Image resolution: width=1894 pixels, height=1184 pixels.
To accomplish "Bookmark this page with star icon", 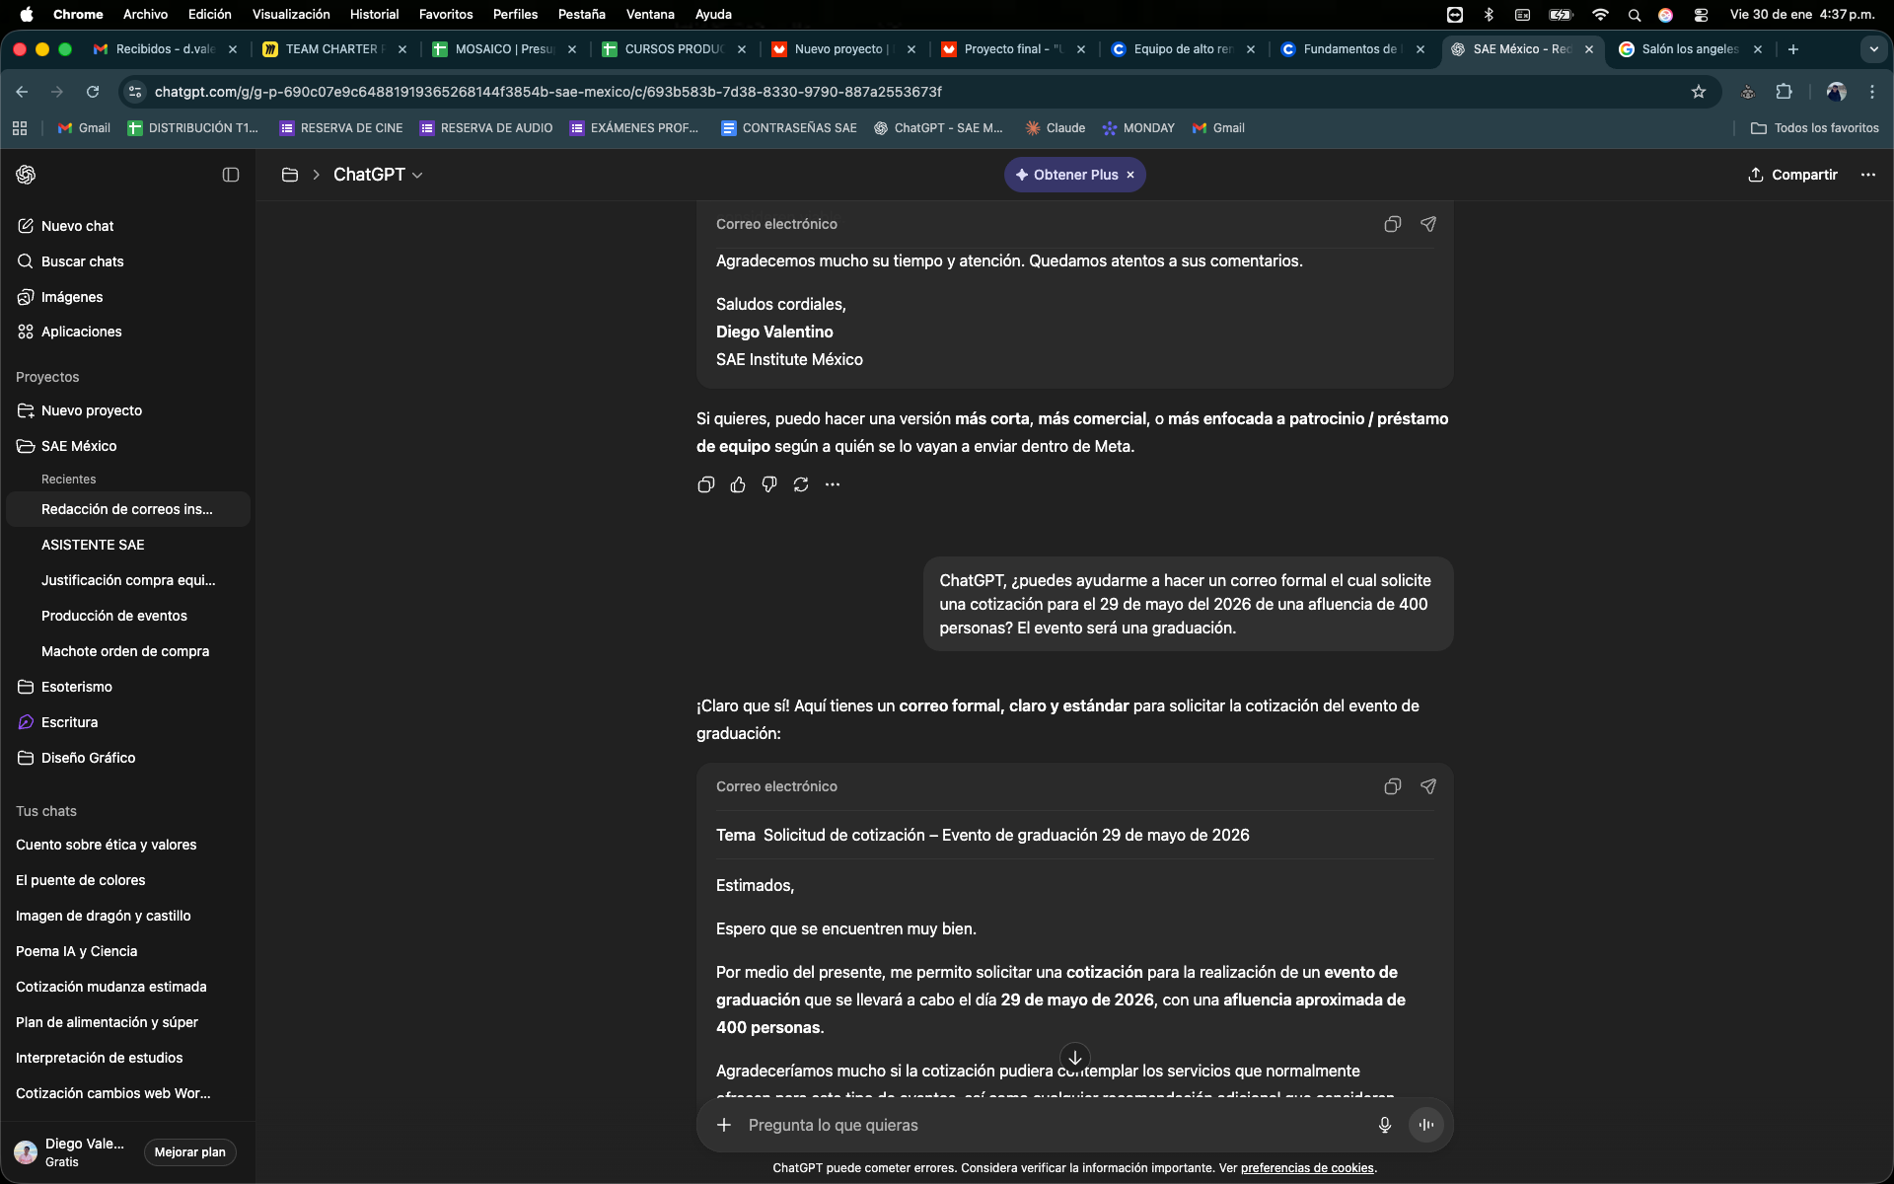I will coord(1698,92).
